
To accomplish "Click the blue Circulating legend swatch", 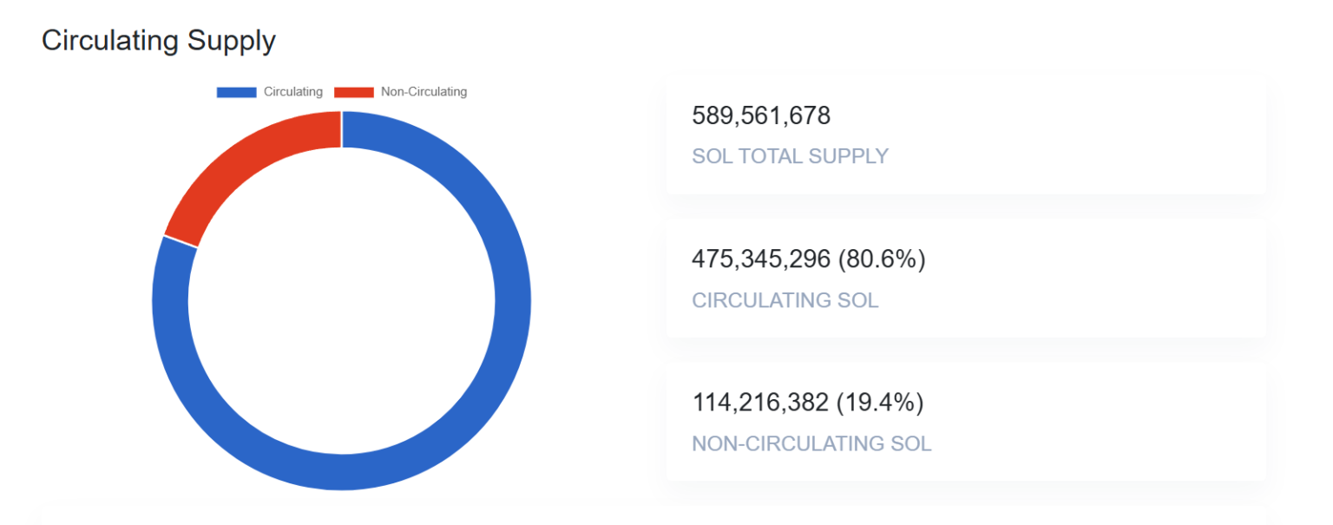I will pyautogui.click(x=236, y=92).
